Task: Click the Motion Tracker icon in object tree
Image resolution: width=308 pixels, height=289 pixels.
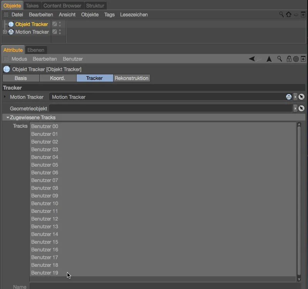Action: click(x=11, y=32)
